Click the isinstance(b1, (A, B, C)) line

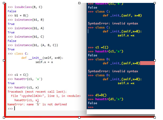33,45
